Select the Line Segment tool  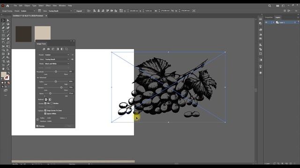[x=8, y=32]
